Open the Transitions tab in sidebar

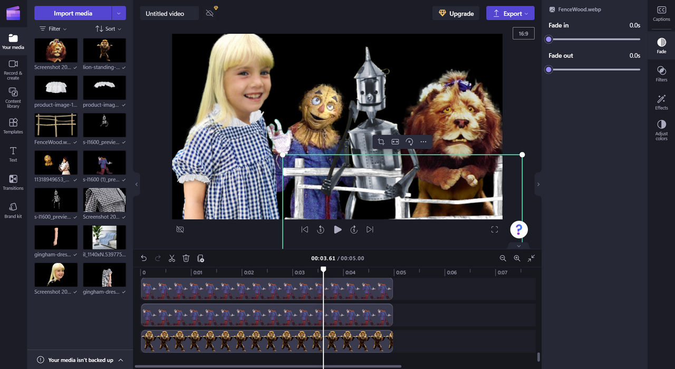pyautogui.click(x=13, y=182)
